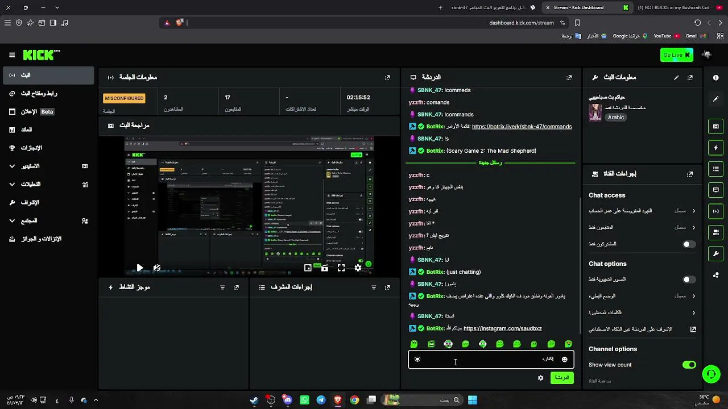This screenshot has width=728, height=409.
Task: Open filter options for إجراءات المشرف panel
Action: pyautogui.click(x=374, y=287)
